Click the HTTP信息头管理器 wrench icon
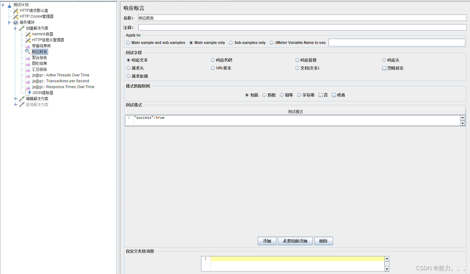470x274 pixels. pyautogui.click(x=28, y=40)
